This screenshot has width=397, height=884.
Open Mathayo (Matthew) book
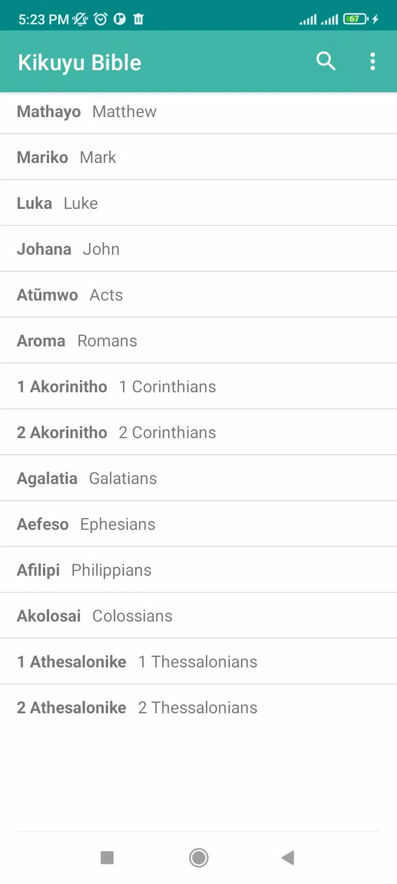[x=198, y=111]
